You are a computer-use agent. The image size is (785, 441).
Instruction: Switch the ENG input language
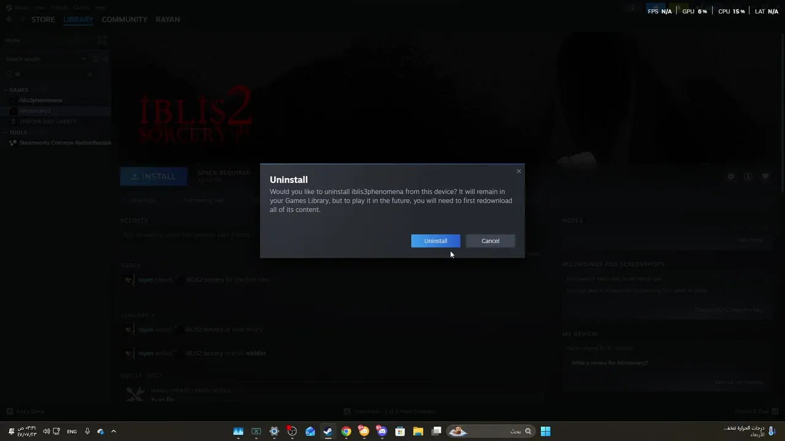point(72,431)
